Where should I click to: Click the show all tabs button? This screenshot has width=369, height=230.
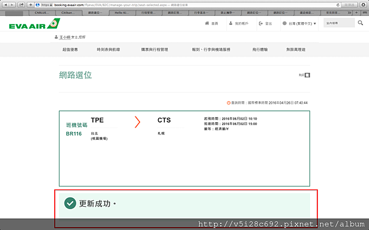click(364, 13)
